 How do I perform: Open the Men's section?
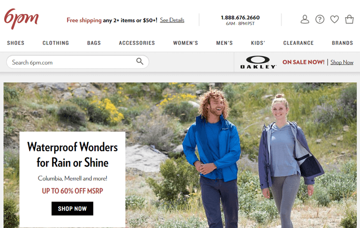(224, 43)
